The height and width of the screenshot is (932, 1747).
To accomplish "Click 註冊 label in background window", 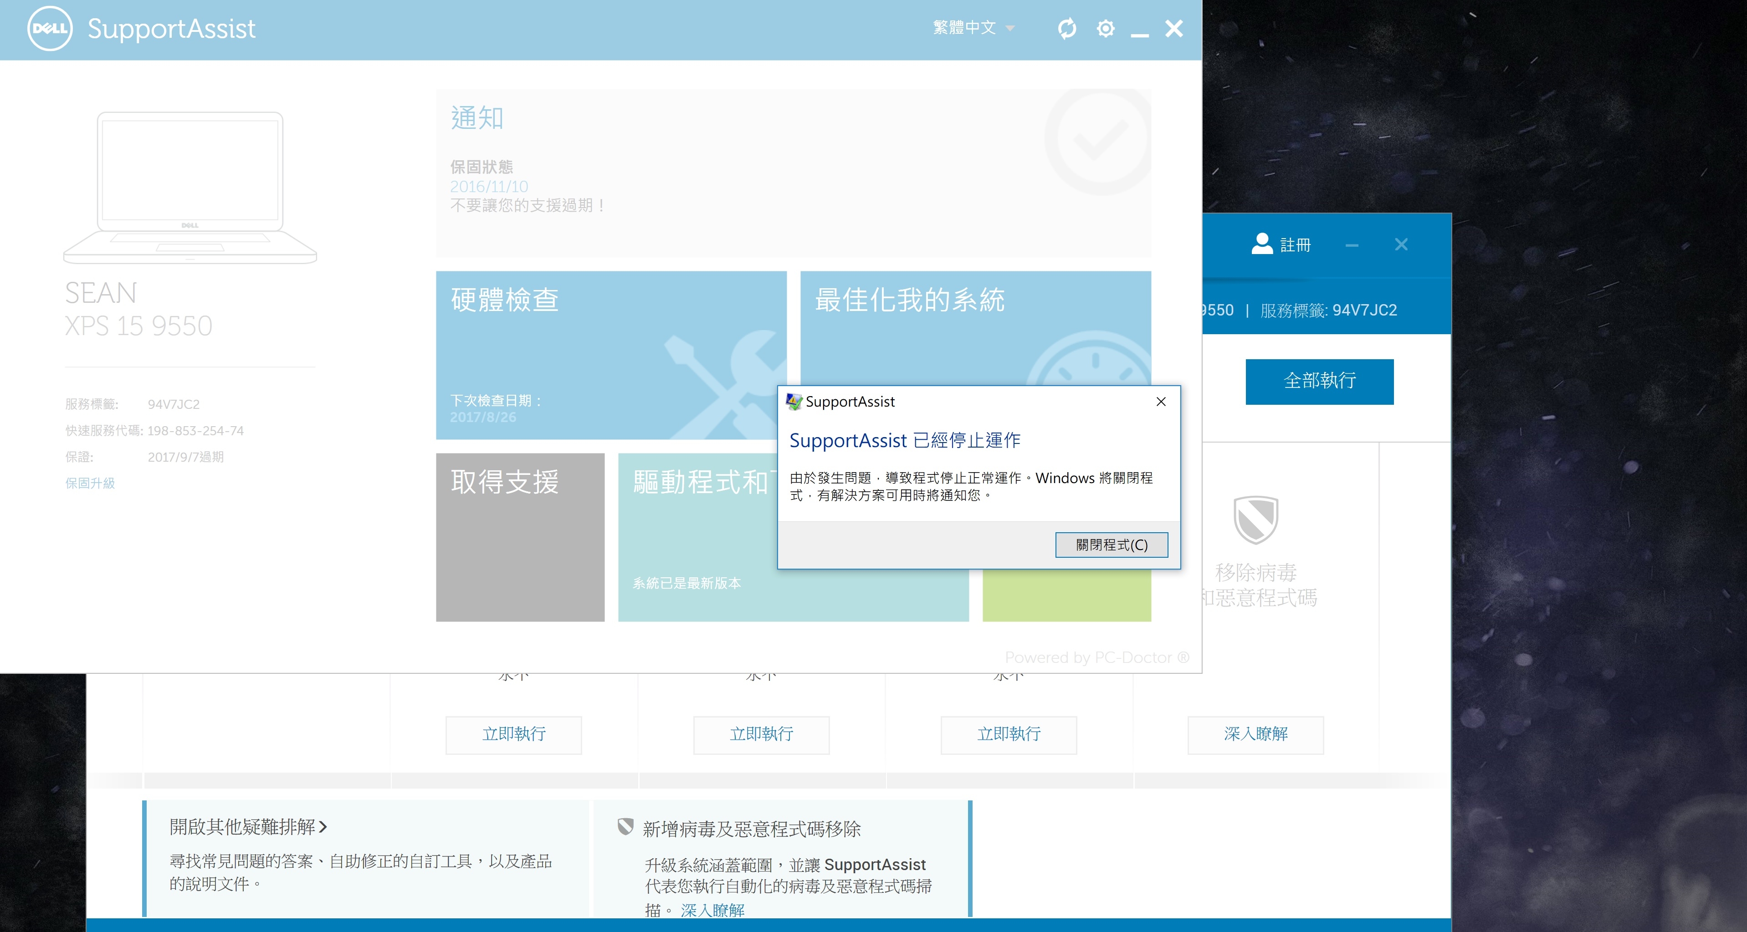I will point(1295,244).
